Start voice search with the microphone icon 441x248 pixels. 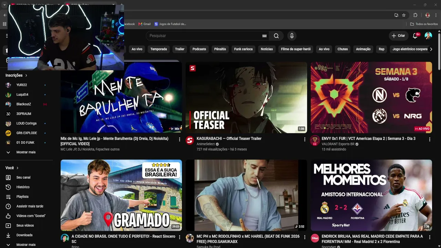click(x=292, y=36)
